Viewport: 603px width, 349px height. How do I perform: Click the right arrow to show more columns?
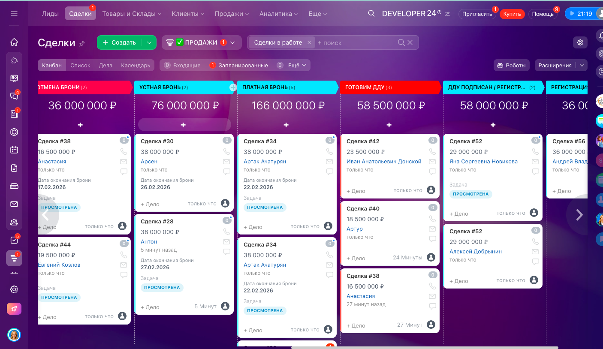(x=579, y=214)
